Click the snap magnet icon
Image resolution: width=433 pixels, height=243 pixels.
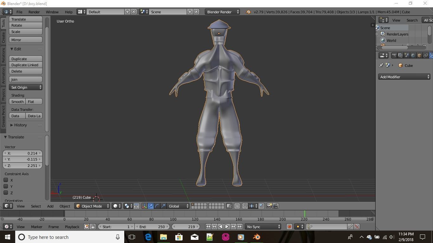pos(245,206)
